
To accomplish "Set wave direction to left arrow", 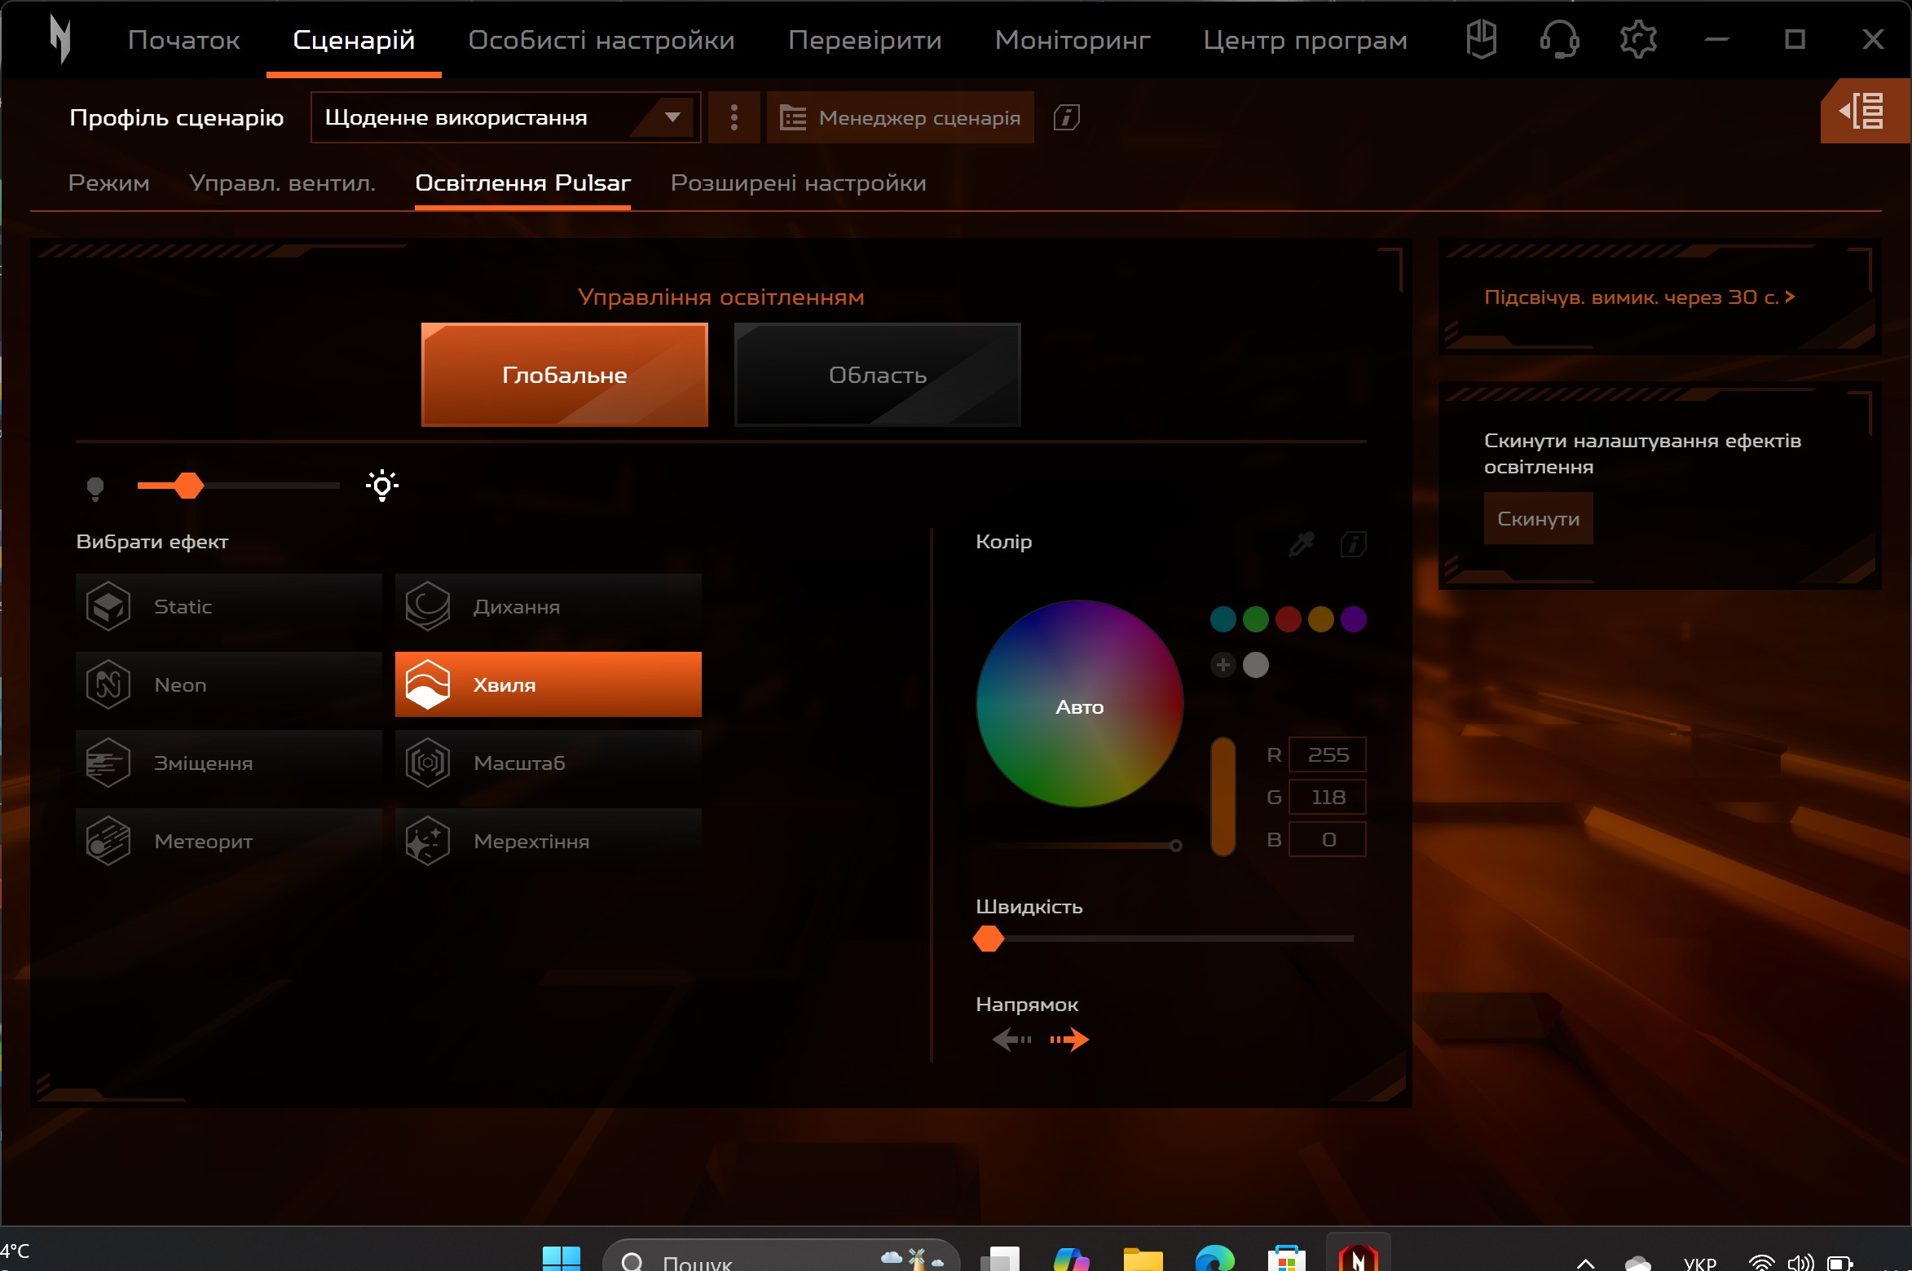I will 1011,1040.
